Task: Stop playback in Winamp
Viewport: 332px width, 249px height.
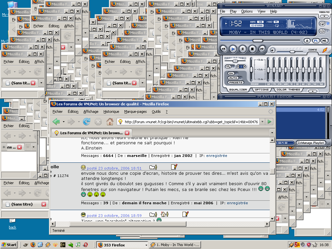Action: [x=252, y=49]
